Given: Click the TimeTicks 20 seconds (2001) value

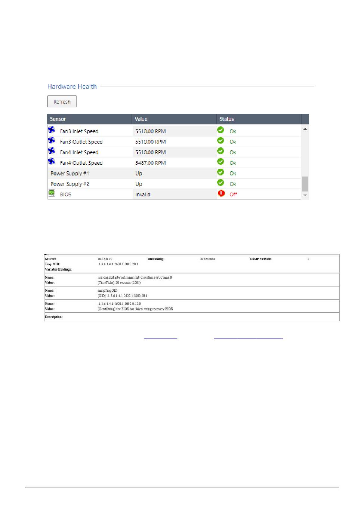Looking at the screenshot, I should click(119, 283).
